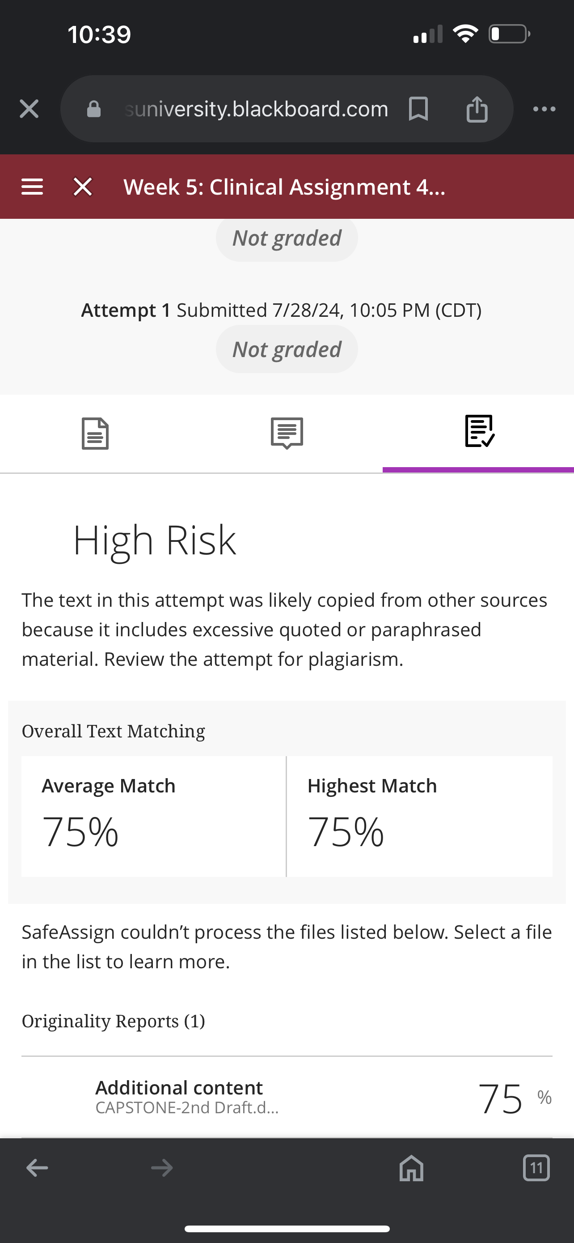The image size is (574, 1243).
Task: Select the SafeAssign originality report tab
Action: click(479, 431)
